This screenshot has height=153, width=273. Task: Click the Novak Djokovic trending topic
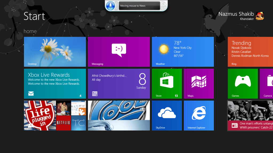pos(242,48)
